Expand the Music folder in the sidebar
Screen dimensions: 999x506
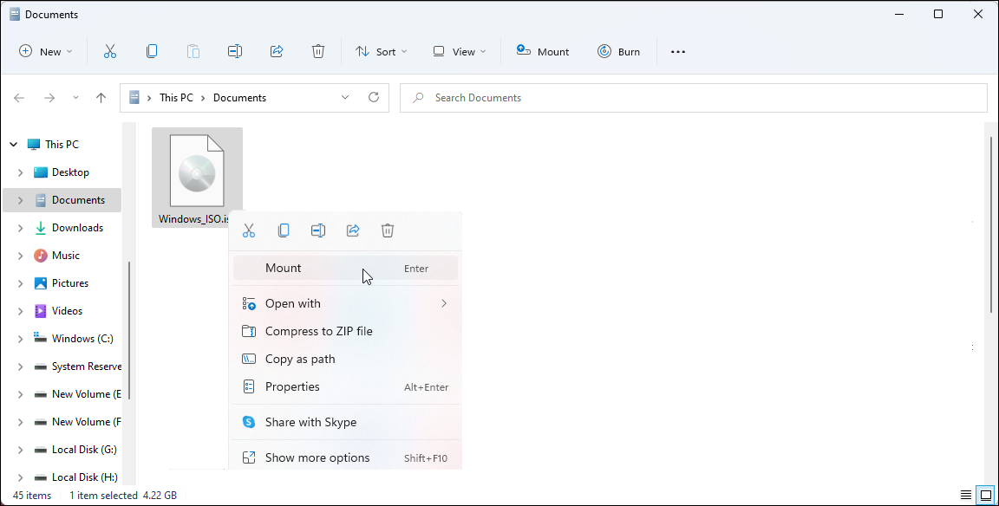(20, 255)
